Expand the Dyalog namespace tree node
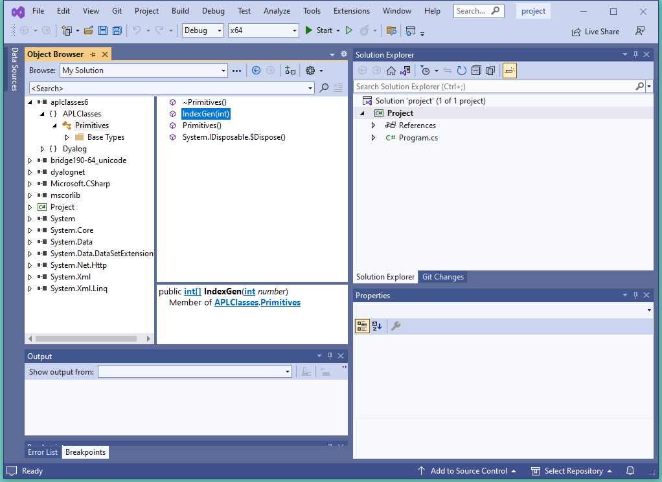The image size is (662, 482). click(x=43, y=149)
